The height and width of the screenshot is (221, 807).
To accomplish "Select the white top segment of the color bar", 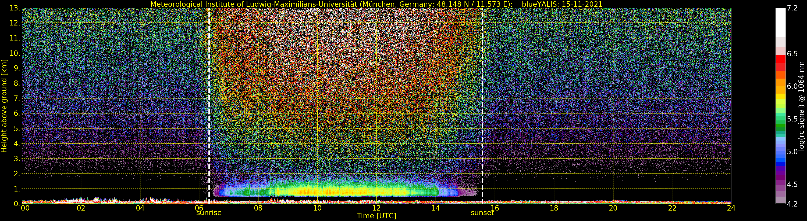I will pos(780,23).
